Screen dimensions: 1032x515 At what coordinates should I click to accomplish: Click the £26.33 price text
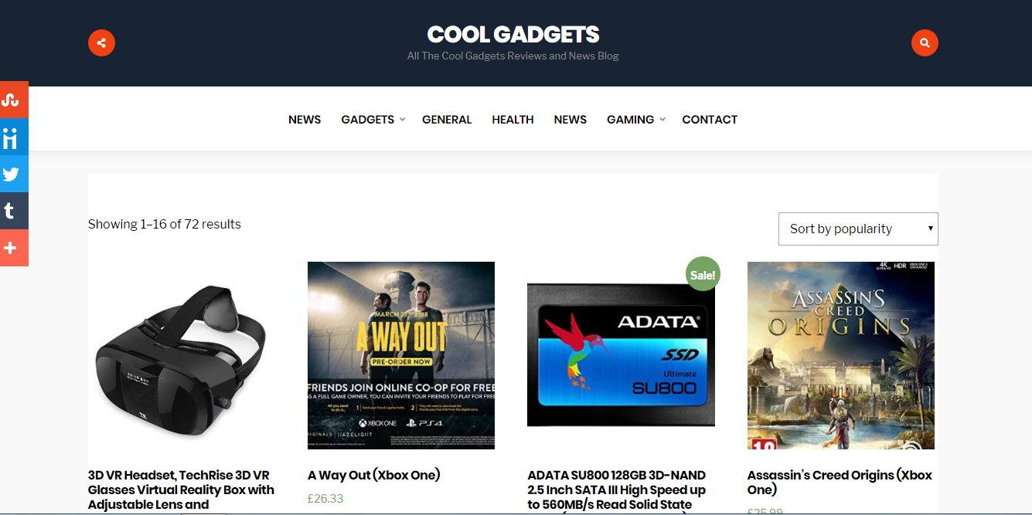tap(325, 499)
